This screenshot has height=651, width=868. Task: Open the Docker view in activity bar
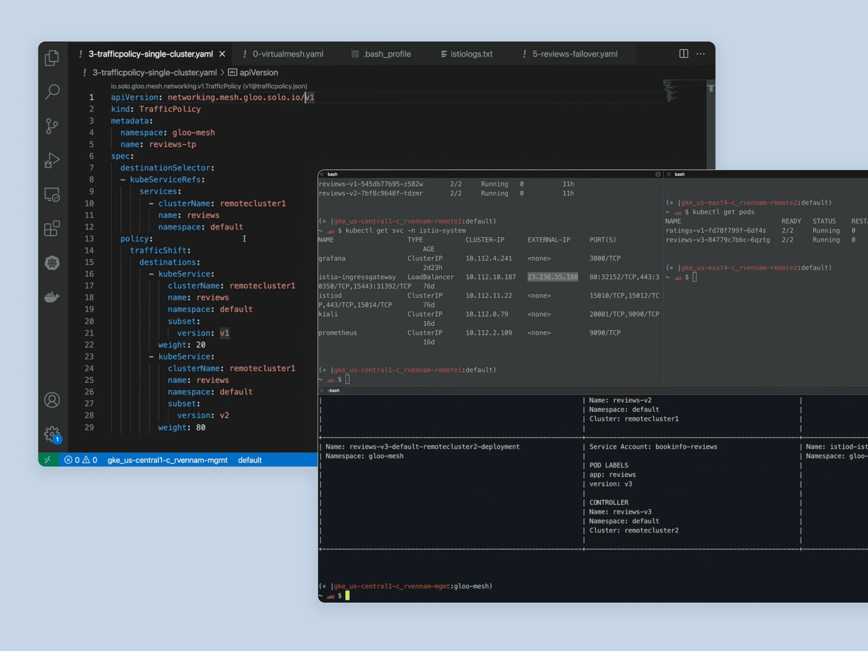click(52, 297)
